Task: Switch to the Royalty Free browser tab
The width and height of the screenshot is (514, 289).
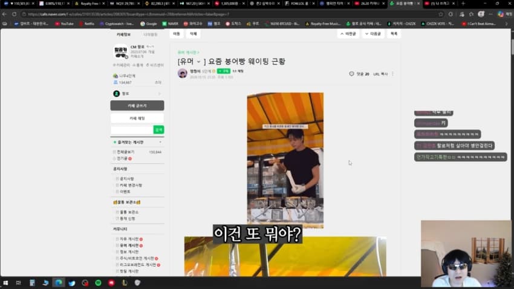Action: click(x=89, y=4)
